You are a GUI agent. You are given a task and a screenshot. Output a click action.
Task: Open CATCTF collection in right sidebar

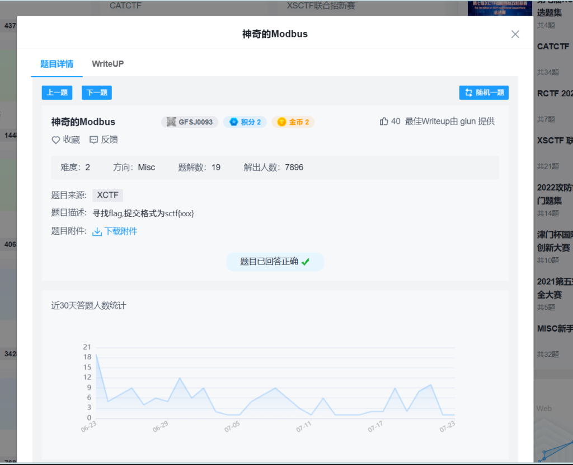[553, 46]
